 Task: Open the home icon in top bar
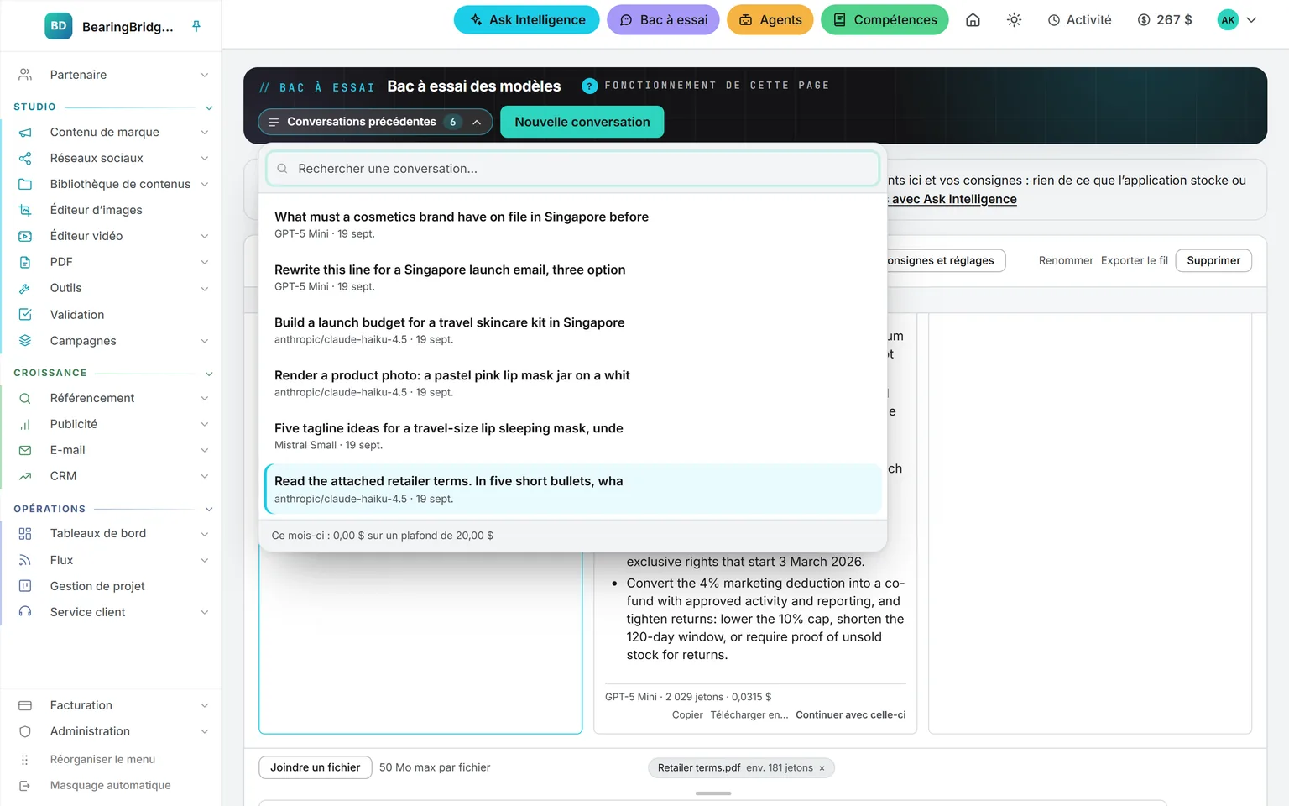(x=973, y=20)
